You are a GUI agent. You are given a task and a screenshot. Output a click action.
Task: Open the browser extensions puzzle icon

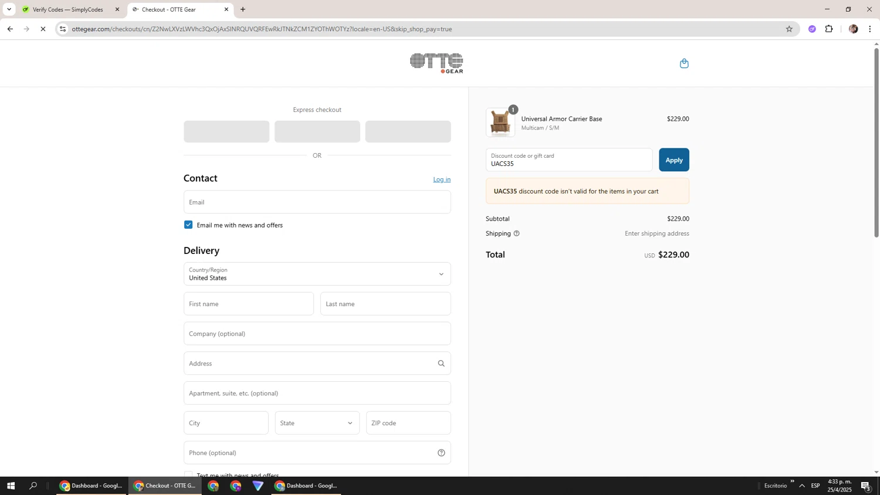pyautogui.click(x=829, y=29)
